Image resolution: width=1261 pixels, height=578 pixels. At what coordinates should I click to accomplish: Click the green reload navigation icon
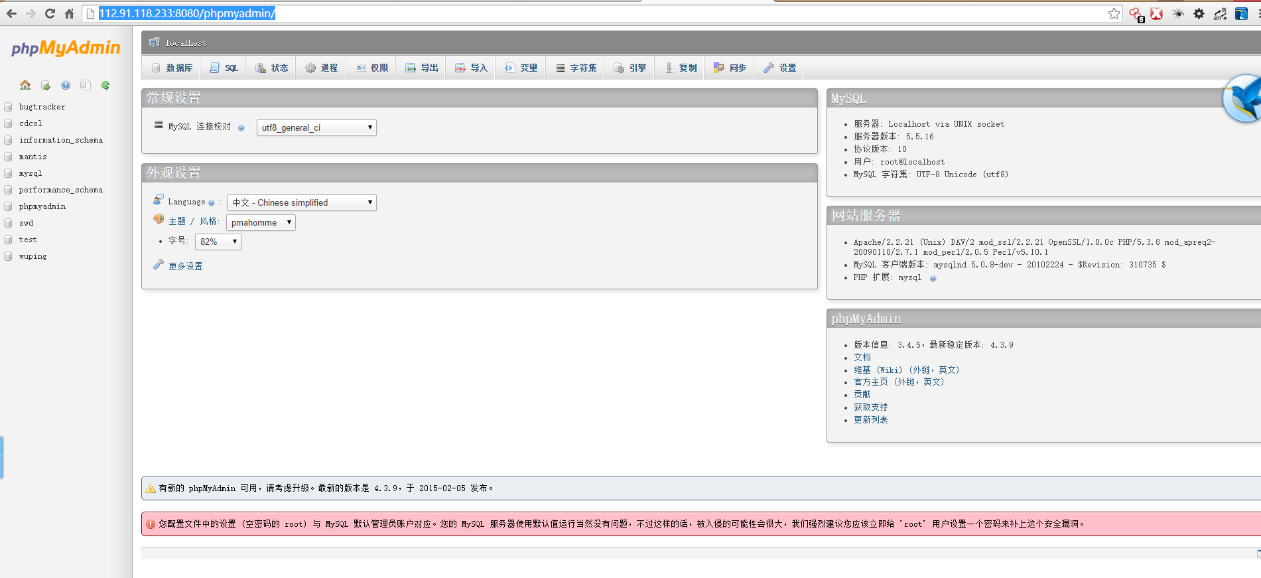pyautogui.click(x=105, y=85)
